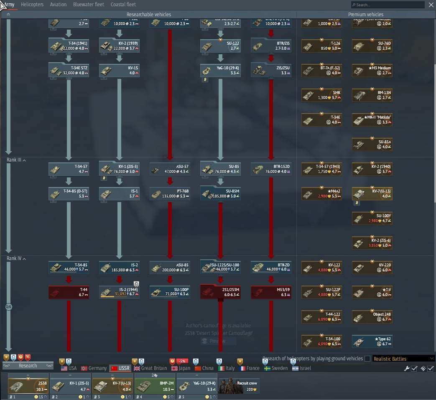Click Recruit crew for 200 eagles

click(239, 386)
